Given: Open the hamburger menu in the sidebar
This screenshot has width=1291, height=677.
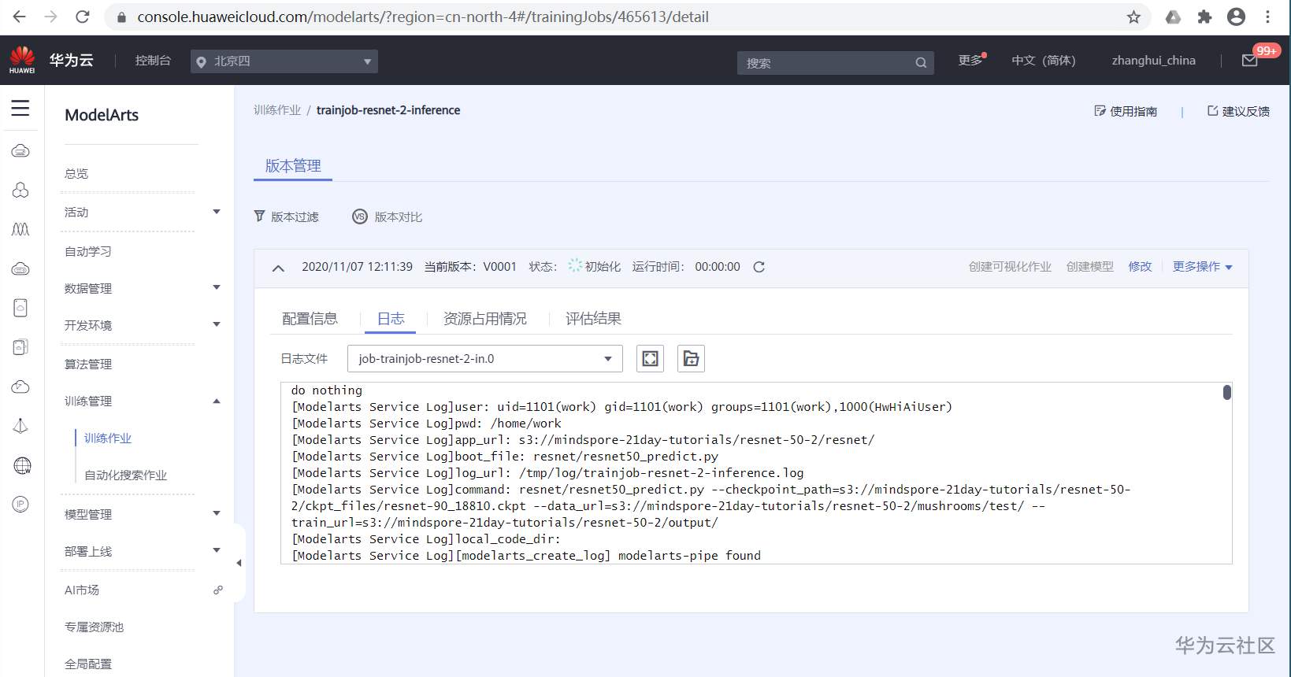Looking at the screenshot, I should coord(20,108).
